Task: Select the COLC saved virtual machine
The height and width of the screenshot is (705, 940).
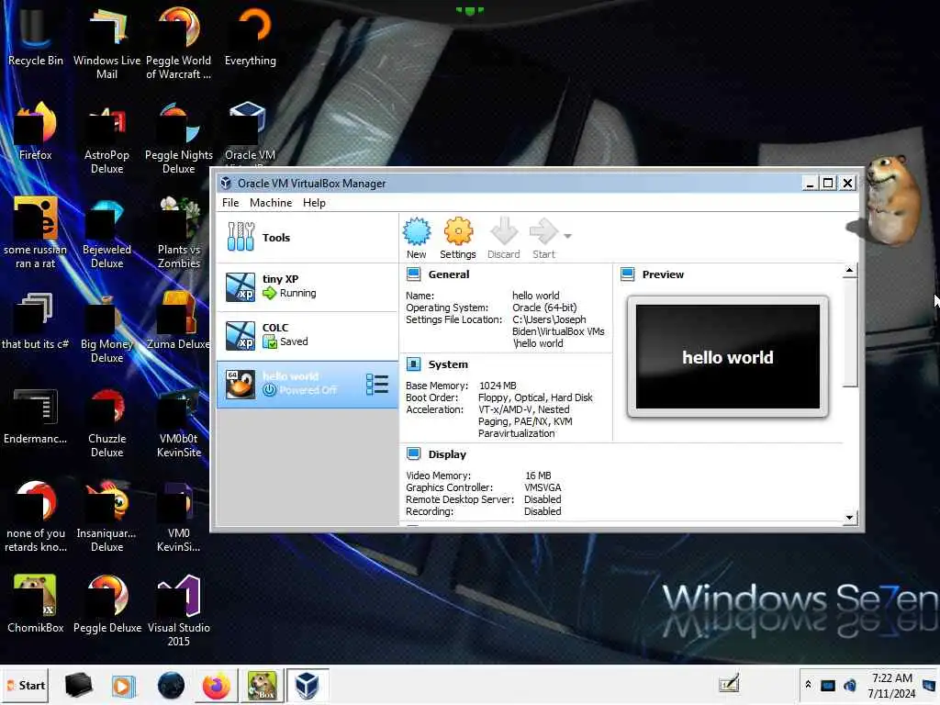Action: [x=307, y=335]
